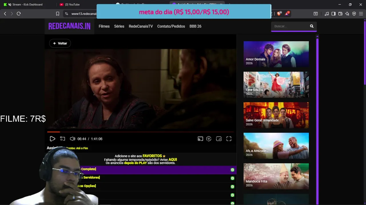
Task: Click the search magnifier icon
Action: point(312,26)
